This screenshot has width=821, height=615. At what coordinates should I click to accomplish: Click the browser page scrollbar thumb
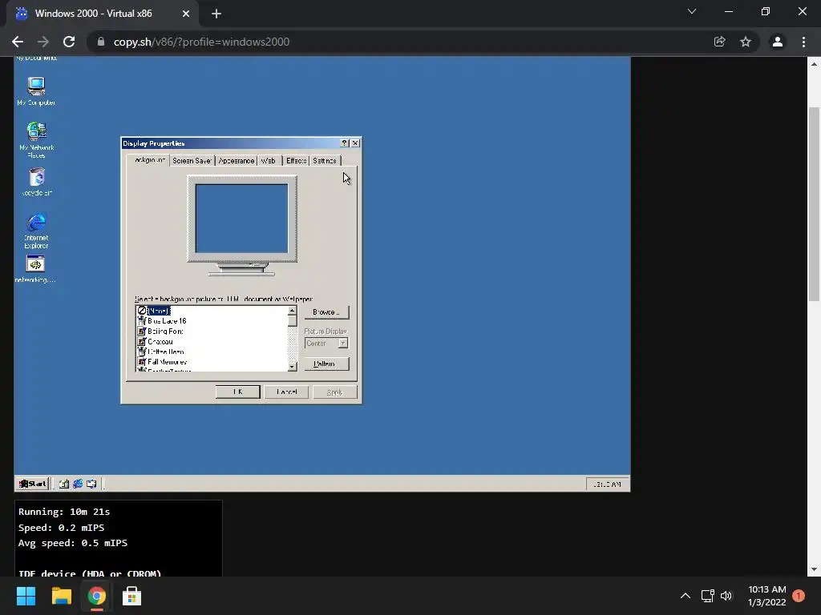(x=814, y=204)
